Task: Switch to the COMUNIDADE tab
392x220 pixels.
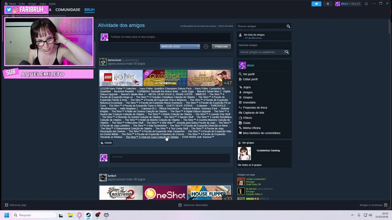Action: [x=68, y=10]
